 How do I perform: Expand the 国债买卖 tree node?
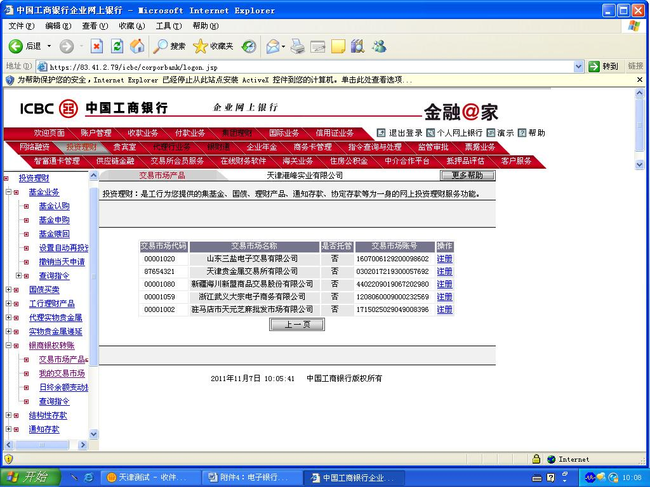[x=8, y=289]
